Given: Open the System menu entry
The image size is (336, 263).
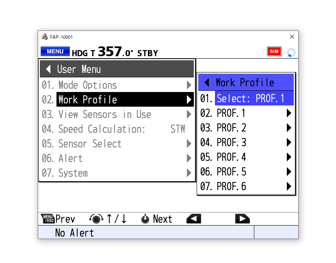Looking at the screenshot, I should pyautogui.click(x=117, y=173).
